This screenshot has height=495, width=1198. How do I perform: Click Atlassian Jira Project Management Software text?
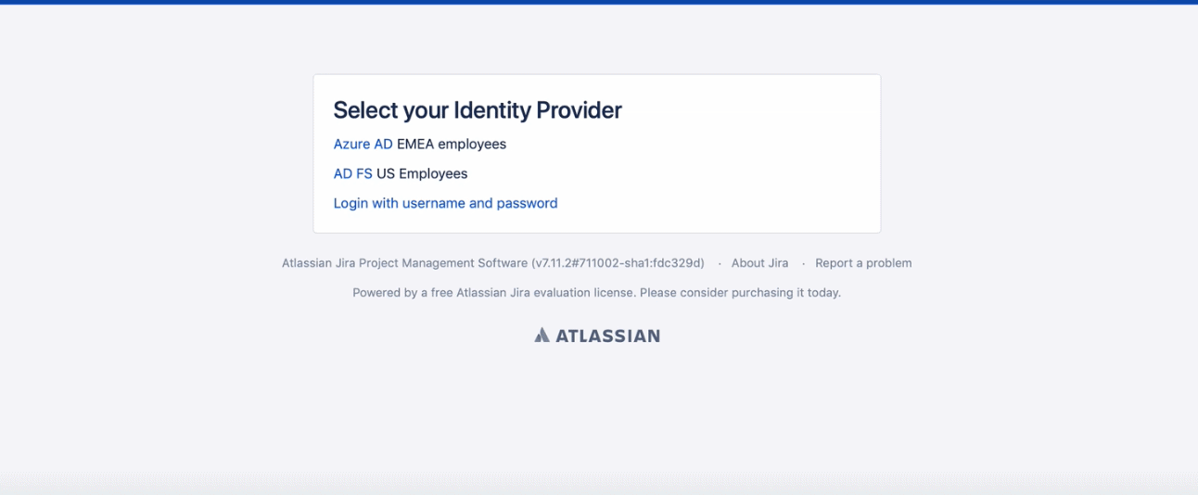pyautogui.click(x=404, y=263)
